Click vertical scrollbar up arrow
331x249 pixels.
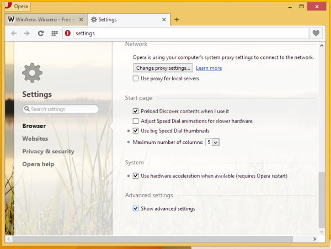tap(322, 46)
